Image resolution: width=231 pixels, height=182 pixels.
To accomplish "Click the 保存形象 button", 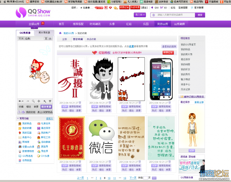I will pyautogui.click(x=46, y=107).
